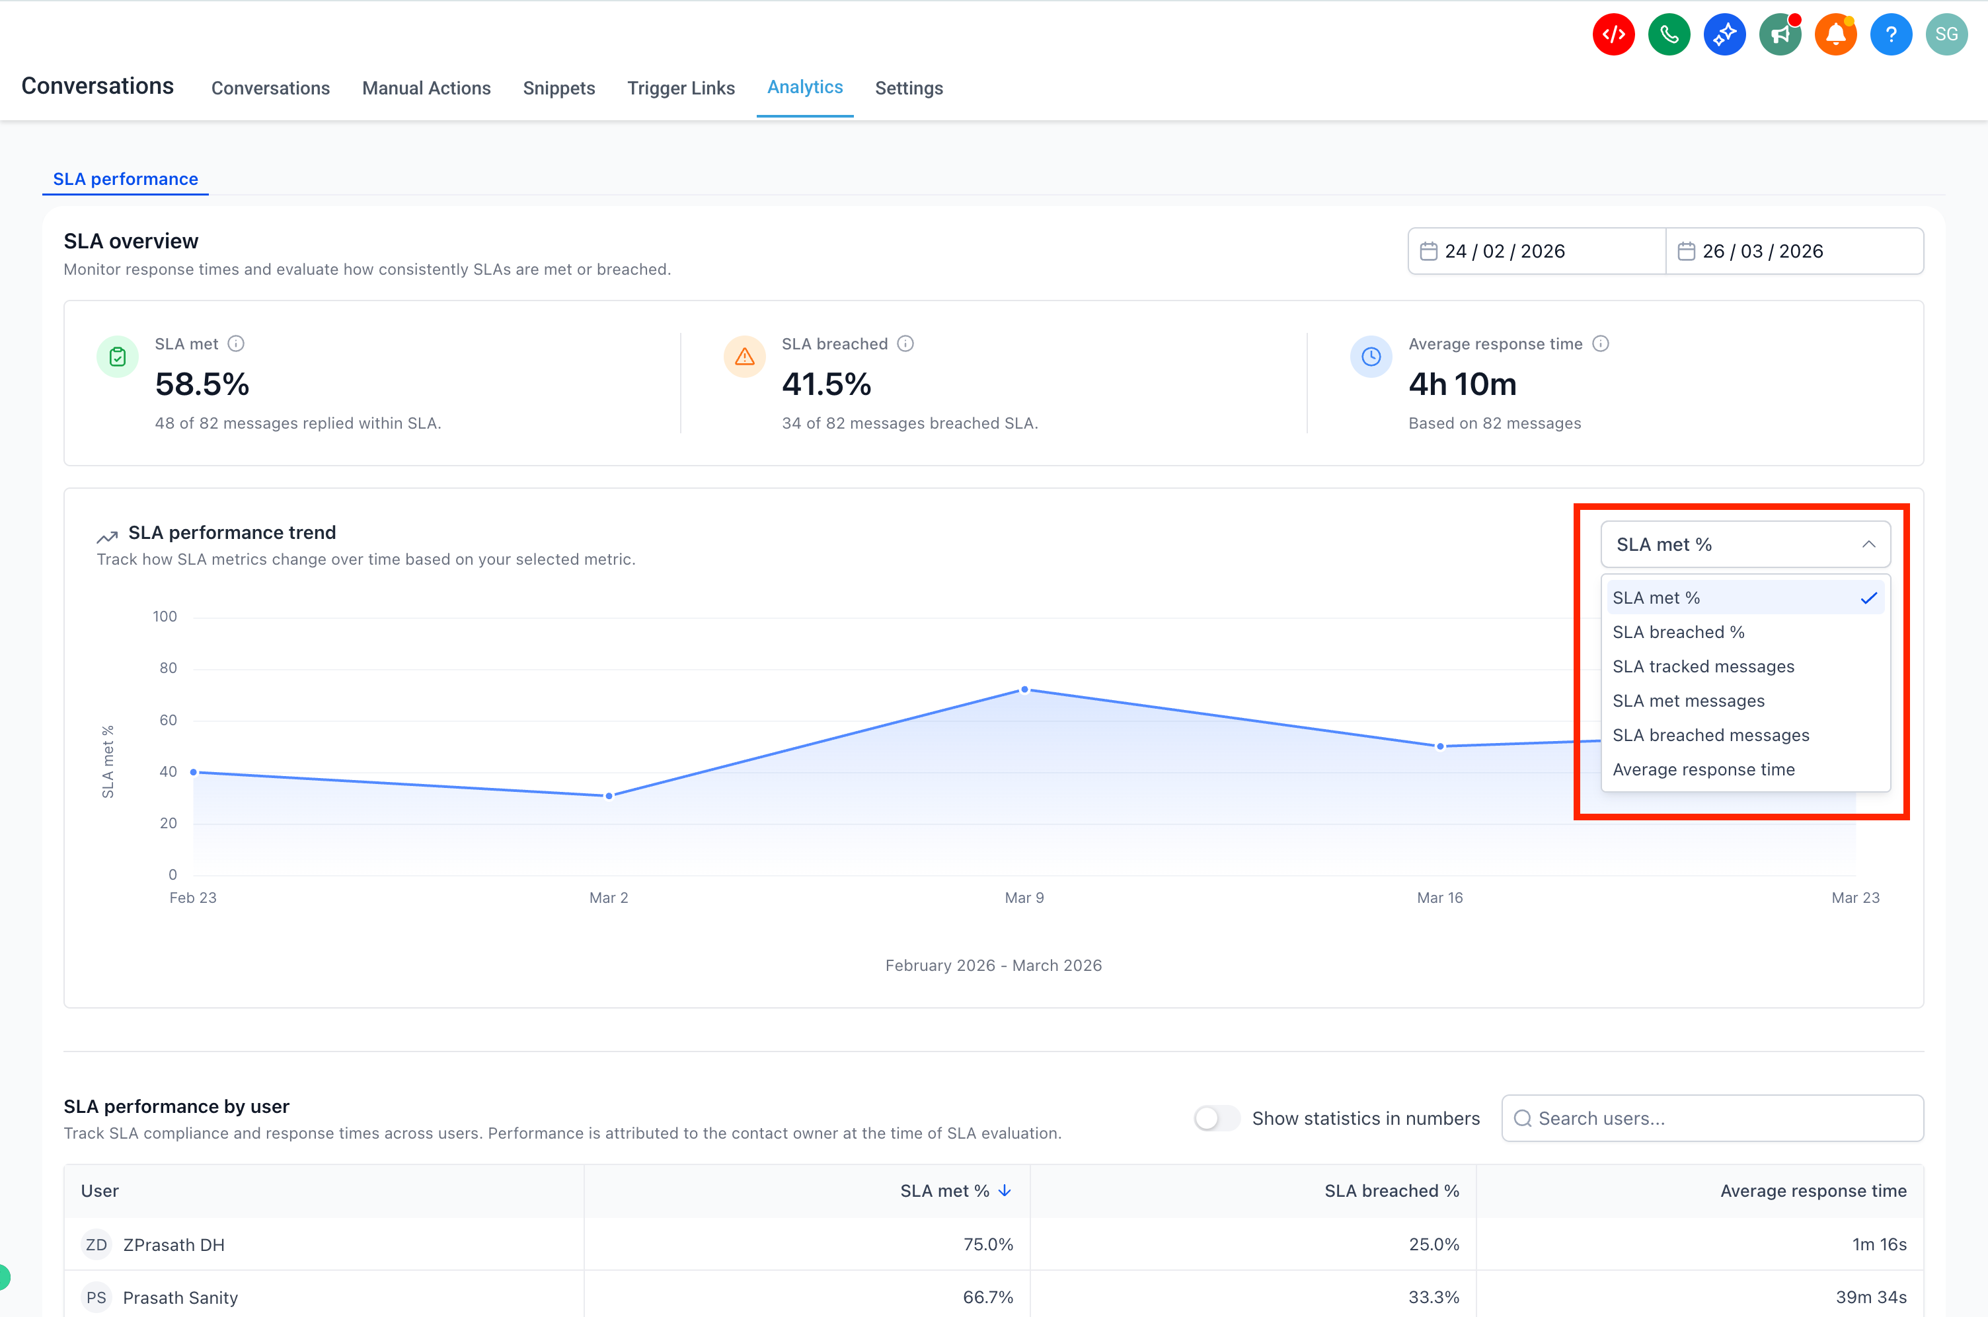Switch to the Settings tab
The image size is (1988, 1317).
[x=908, y=89]
